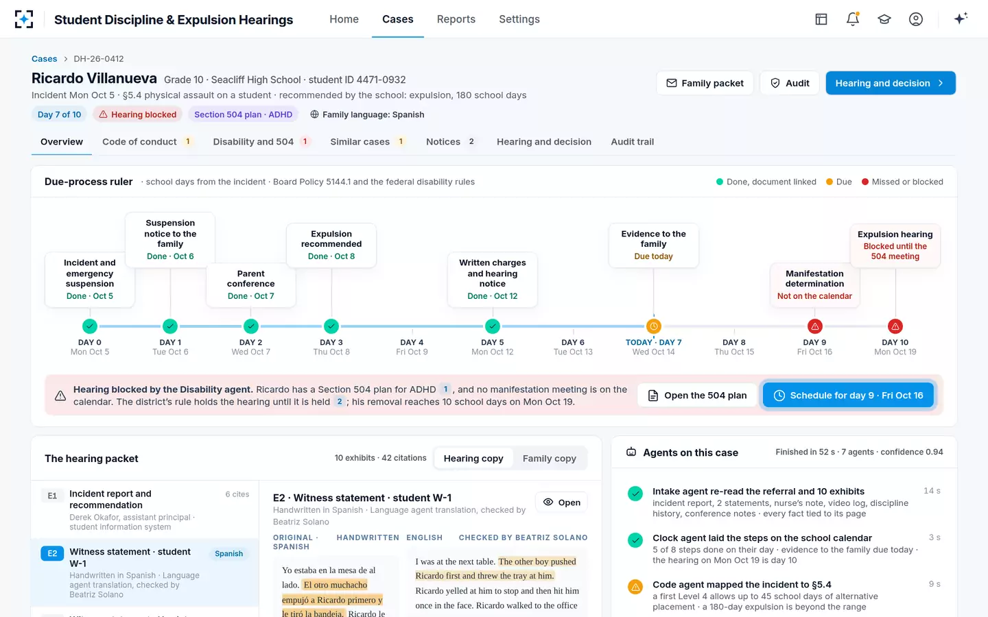Viewport: 988px width, 617px height.
Task: Click the Clock agent green check icon
Action: click(635, 540)
